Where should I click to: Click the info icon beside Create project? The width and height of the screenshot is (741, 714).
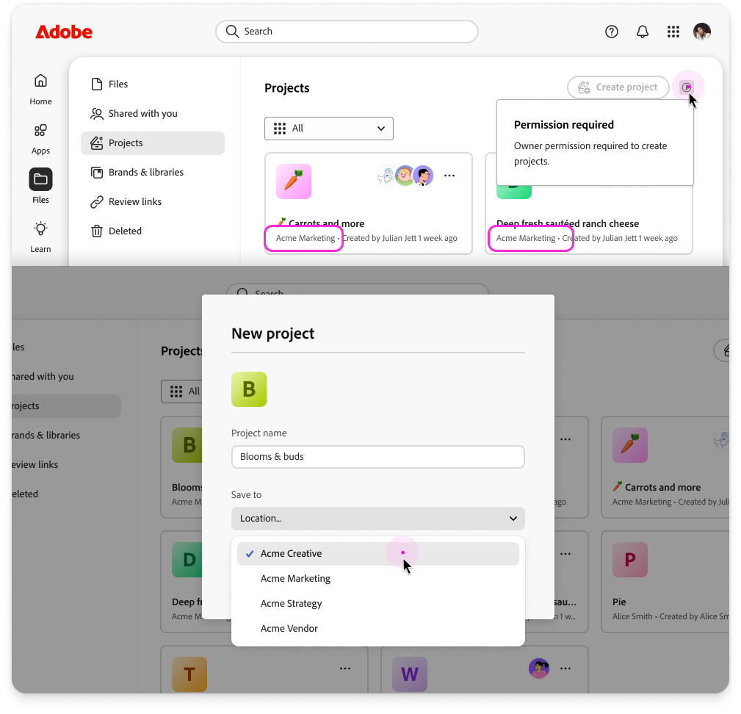coord(686,87)
